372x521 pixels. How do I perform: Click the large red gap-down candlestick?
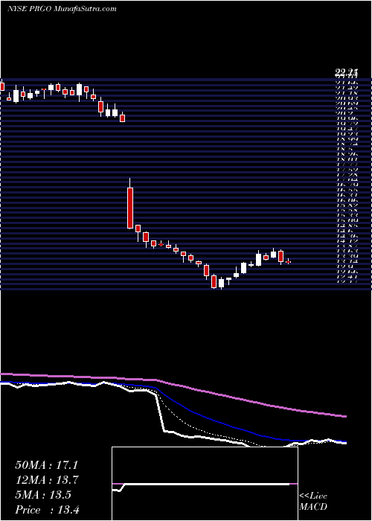(130, 208)
